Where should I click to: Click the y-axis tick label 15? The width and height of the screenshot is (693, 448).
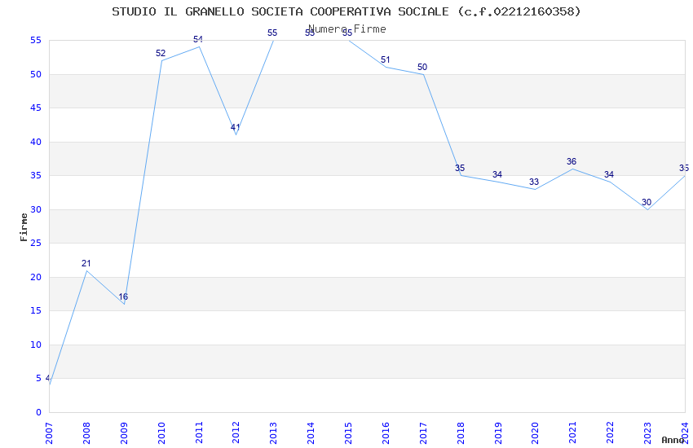click(36, 310)
